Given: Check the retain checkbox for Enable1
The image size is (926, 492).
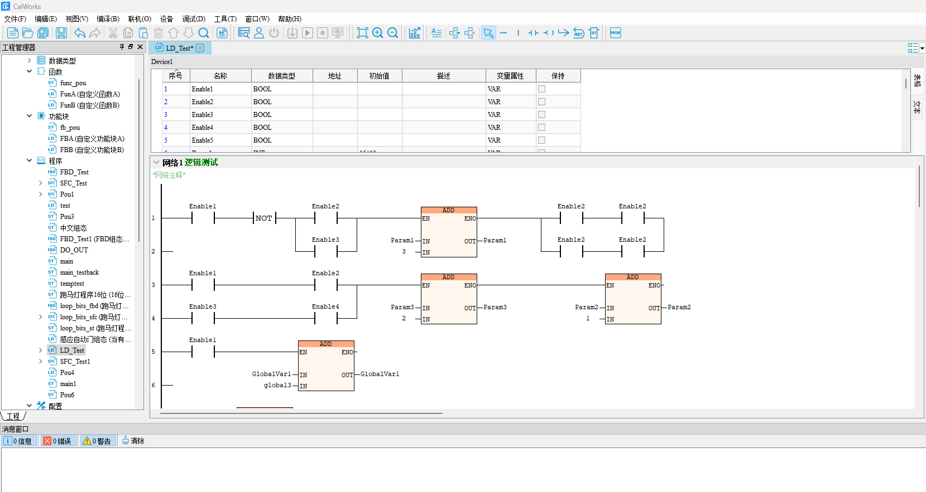Looking at the screenshot, I should [x=541, y=89].
